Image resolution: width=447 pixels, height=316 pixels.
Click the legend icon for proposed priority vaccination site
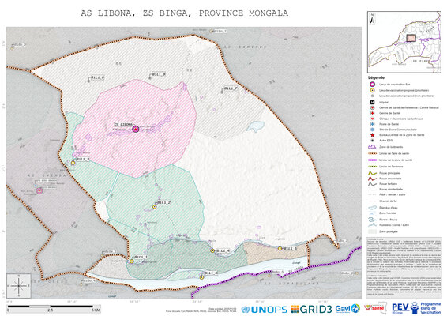372,90
